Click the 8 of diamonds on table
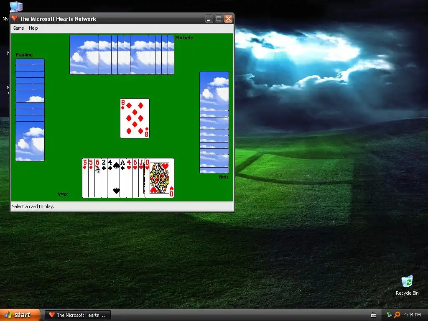The image size is (428, 321). click(135, 118)
